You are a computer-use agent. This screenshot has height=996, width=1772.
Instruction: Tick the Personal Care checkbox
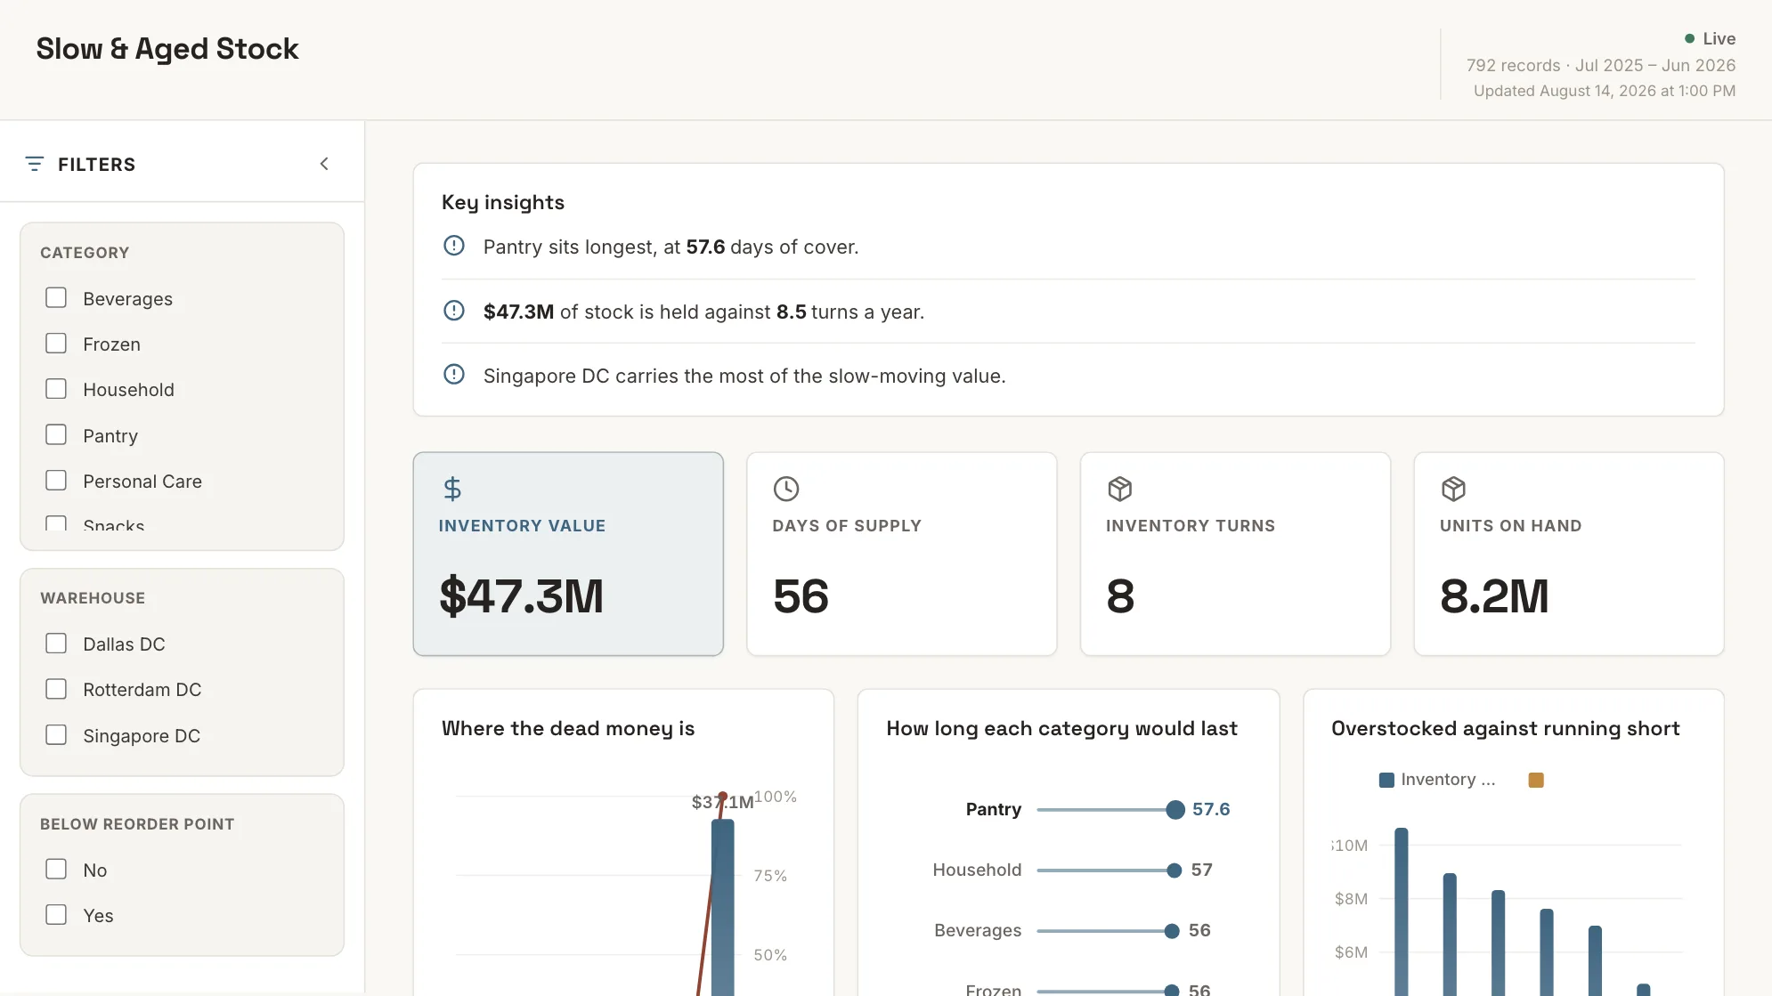56,481
